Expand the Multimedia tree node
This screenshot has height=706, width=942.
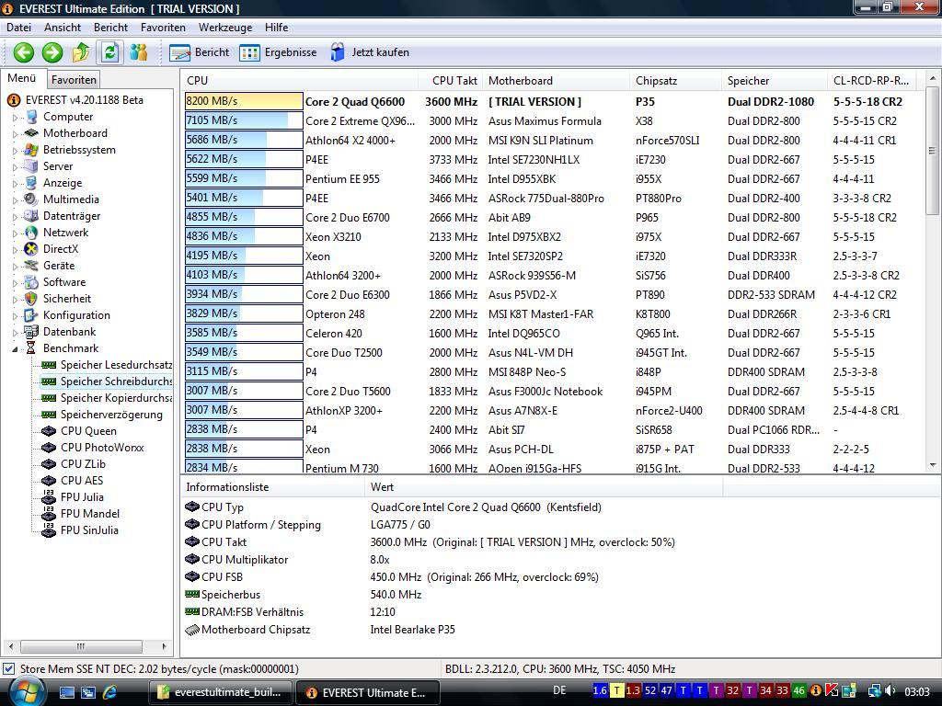(x=15, y=199)
